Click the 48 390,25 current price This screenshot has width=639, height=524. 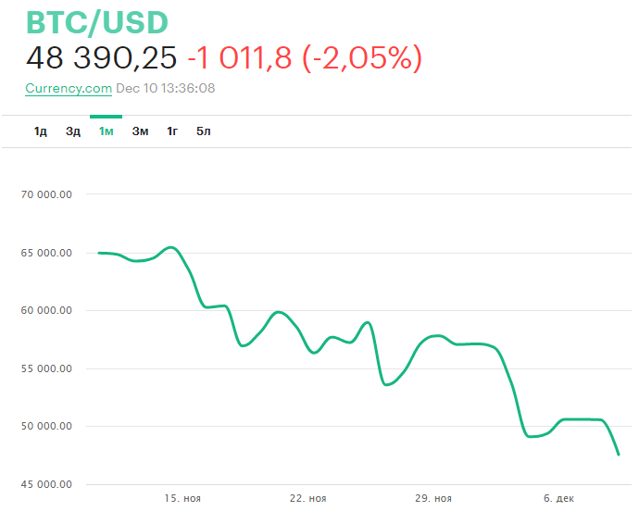pos(101,58)
